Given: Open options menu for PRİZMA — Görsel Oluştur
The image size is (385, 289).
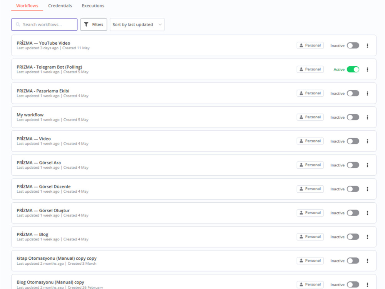Looking at the screenshot, I should pos(367,213).
